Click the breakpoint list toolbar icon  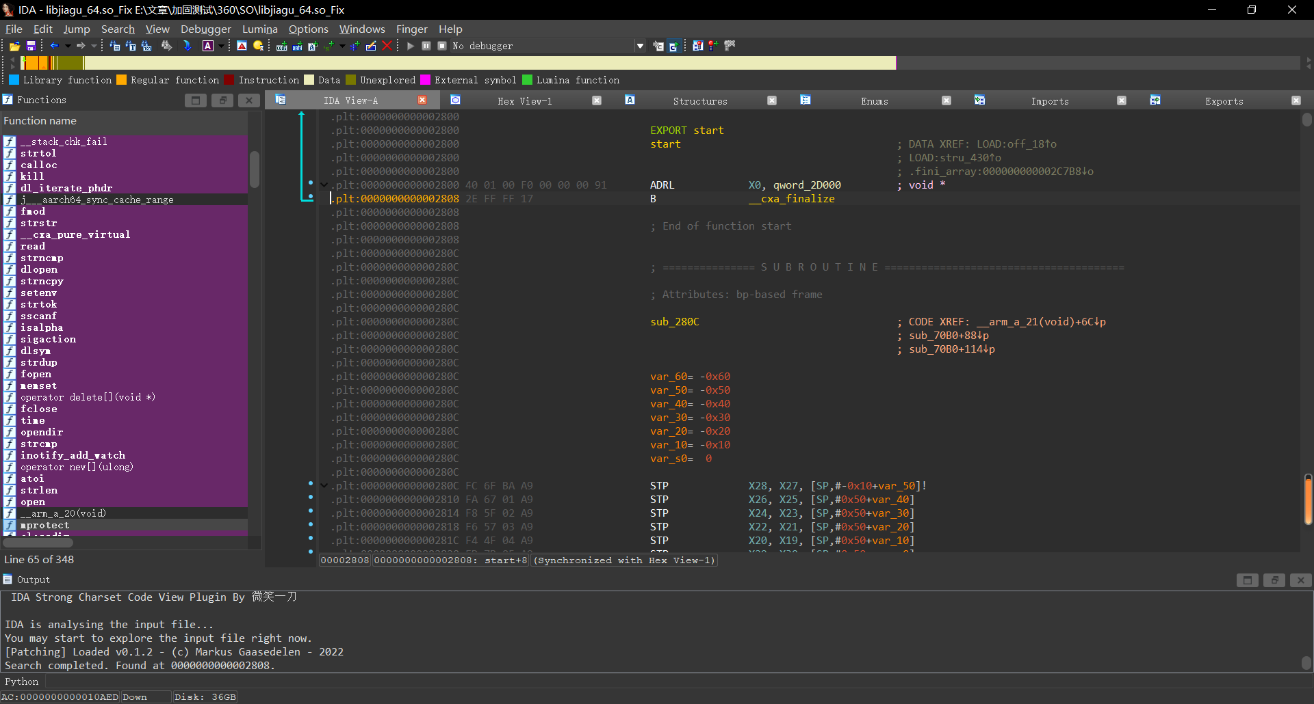(x=697, y=46)
